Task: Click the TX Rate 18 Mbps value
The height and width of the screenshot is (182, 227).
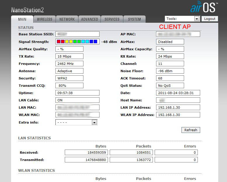Action: pos(69,56)
